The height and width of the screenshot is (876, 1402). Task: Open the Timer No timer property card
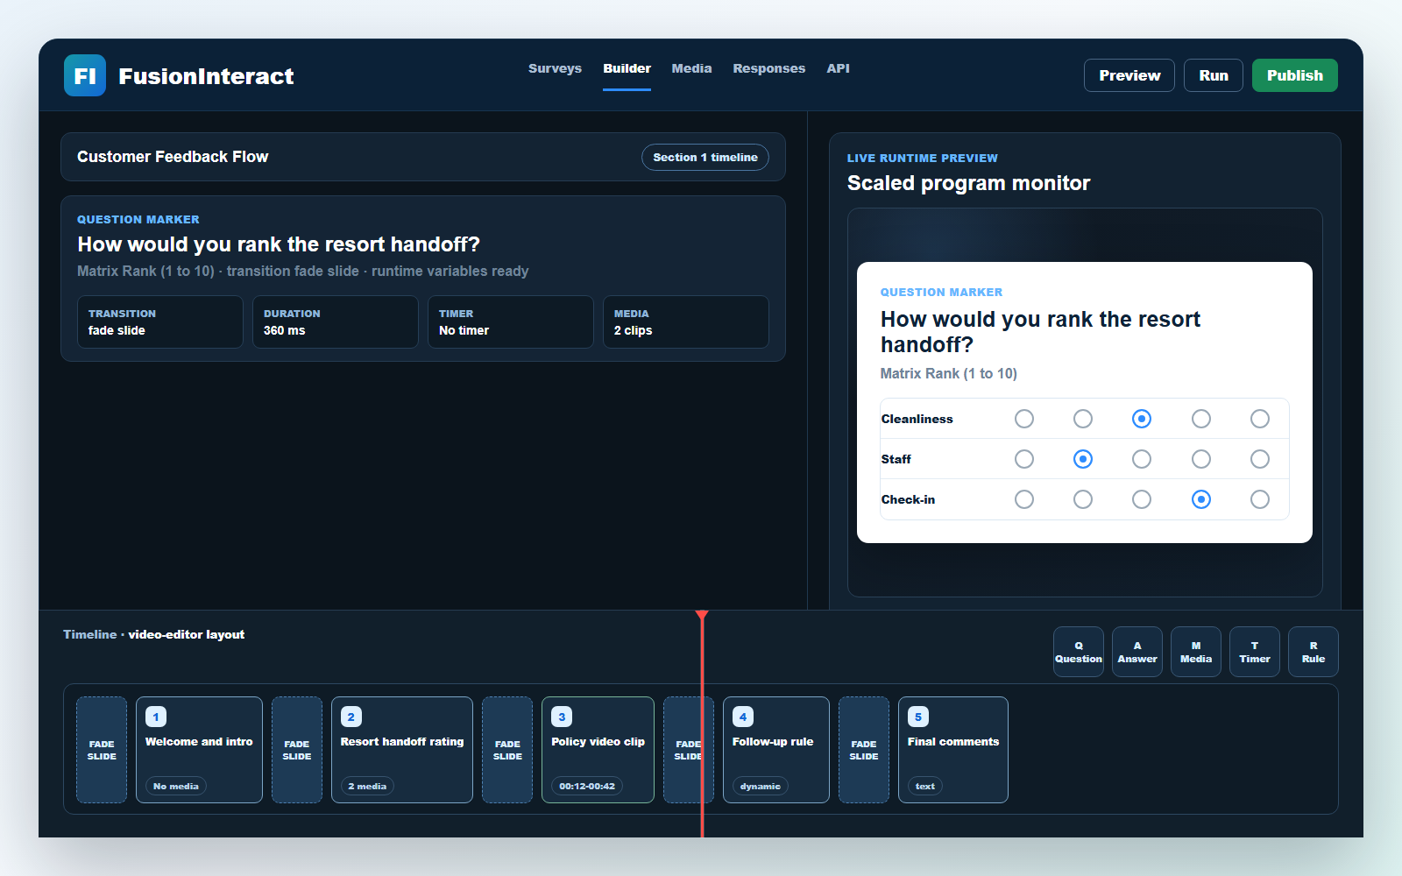point(511,321)
